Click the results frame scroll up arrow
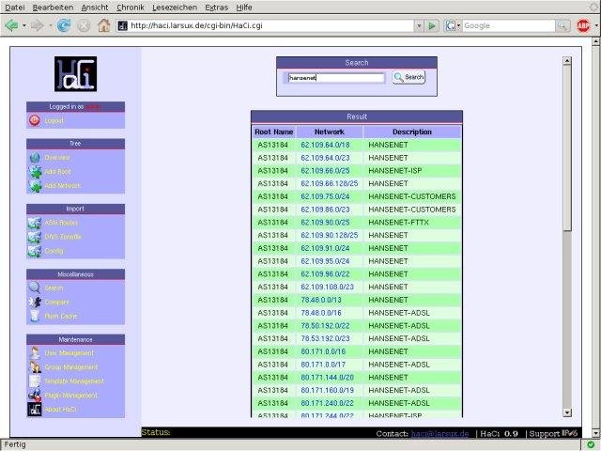 pos(567,60)
